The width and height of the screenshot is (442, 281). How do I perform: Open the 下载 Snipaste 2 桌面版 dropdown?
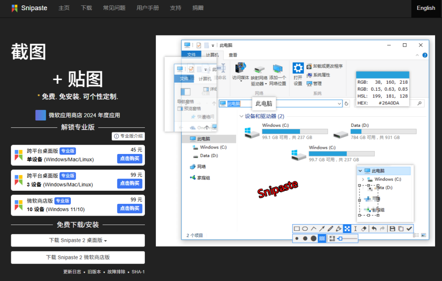pos(78,241)
